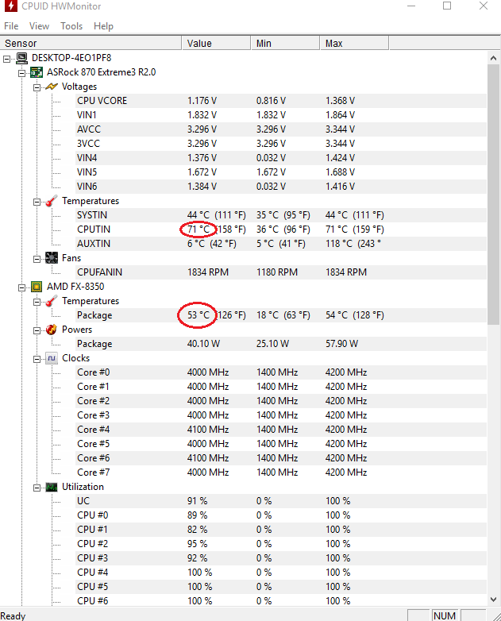Select the SYSTIN temperature row
Screen dimensions: 501x621
pos(281,215)
